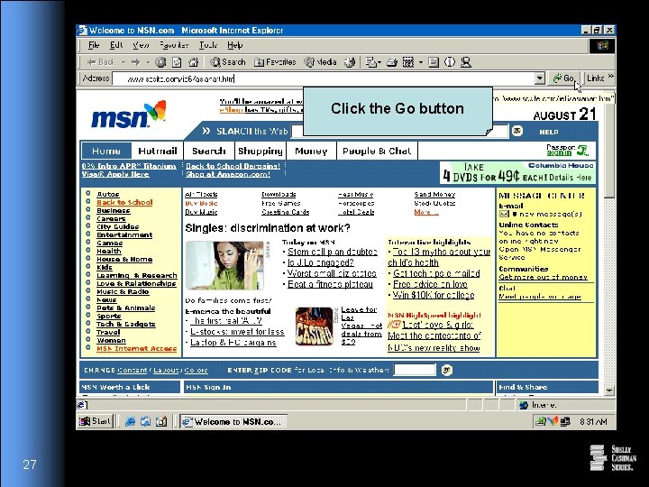Click the History toolbar icon
Screen dimensions: 649x487
coord(350,62)
